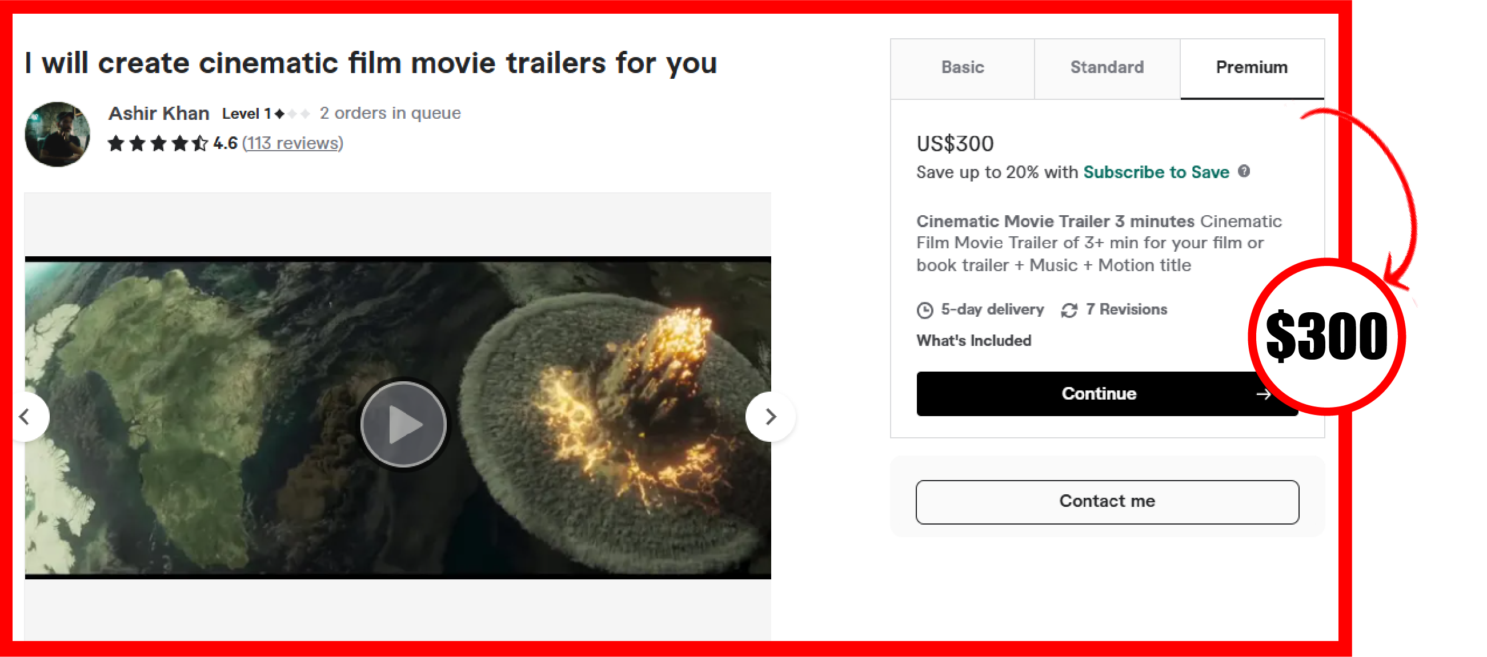This screenshot has height=657, width=1487.
Task: Switch to the Standard package tab
Action: (x=1107, y=68)
